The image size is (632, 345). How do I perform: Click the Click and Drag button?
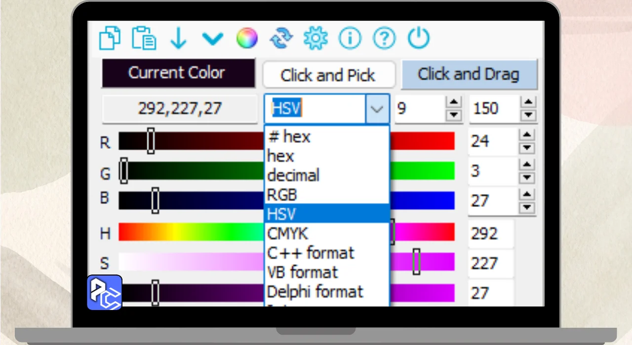tap(469, 74)
